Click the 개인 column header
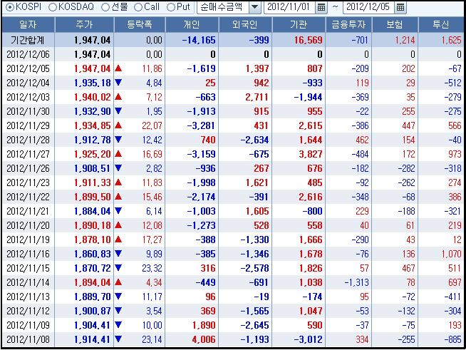Viewport: 466px width, 350px height. 192,24
